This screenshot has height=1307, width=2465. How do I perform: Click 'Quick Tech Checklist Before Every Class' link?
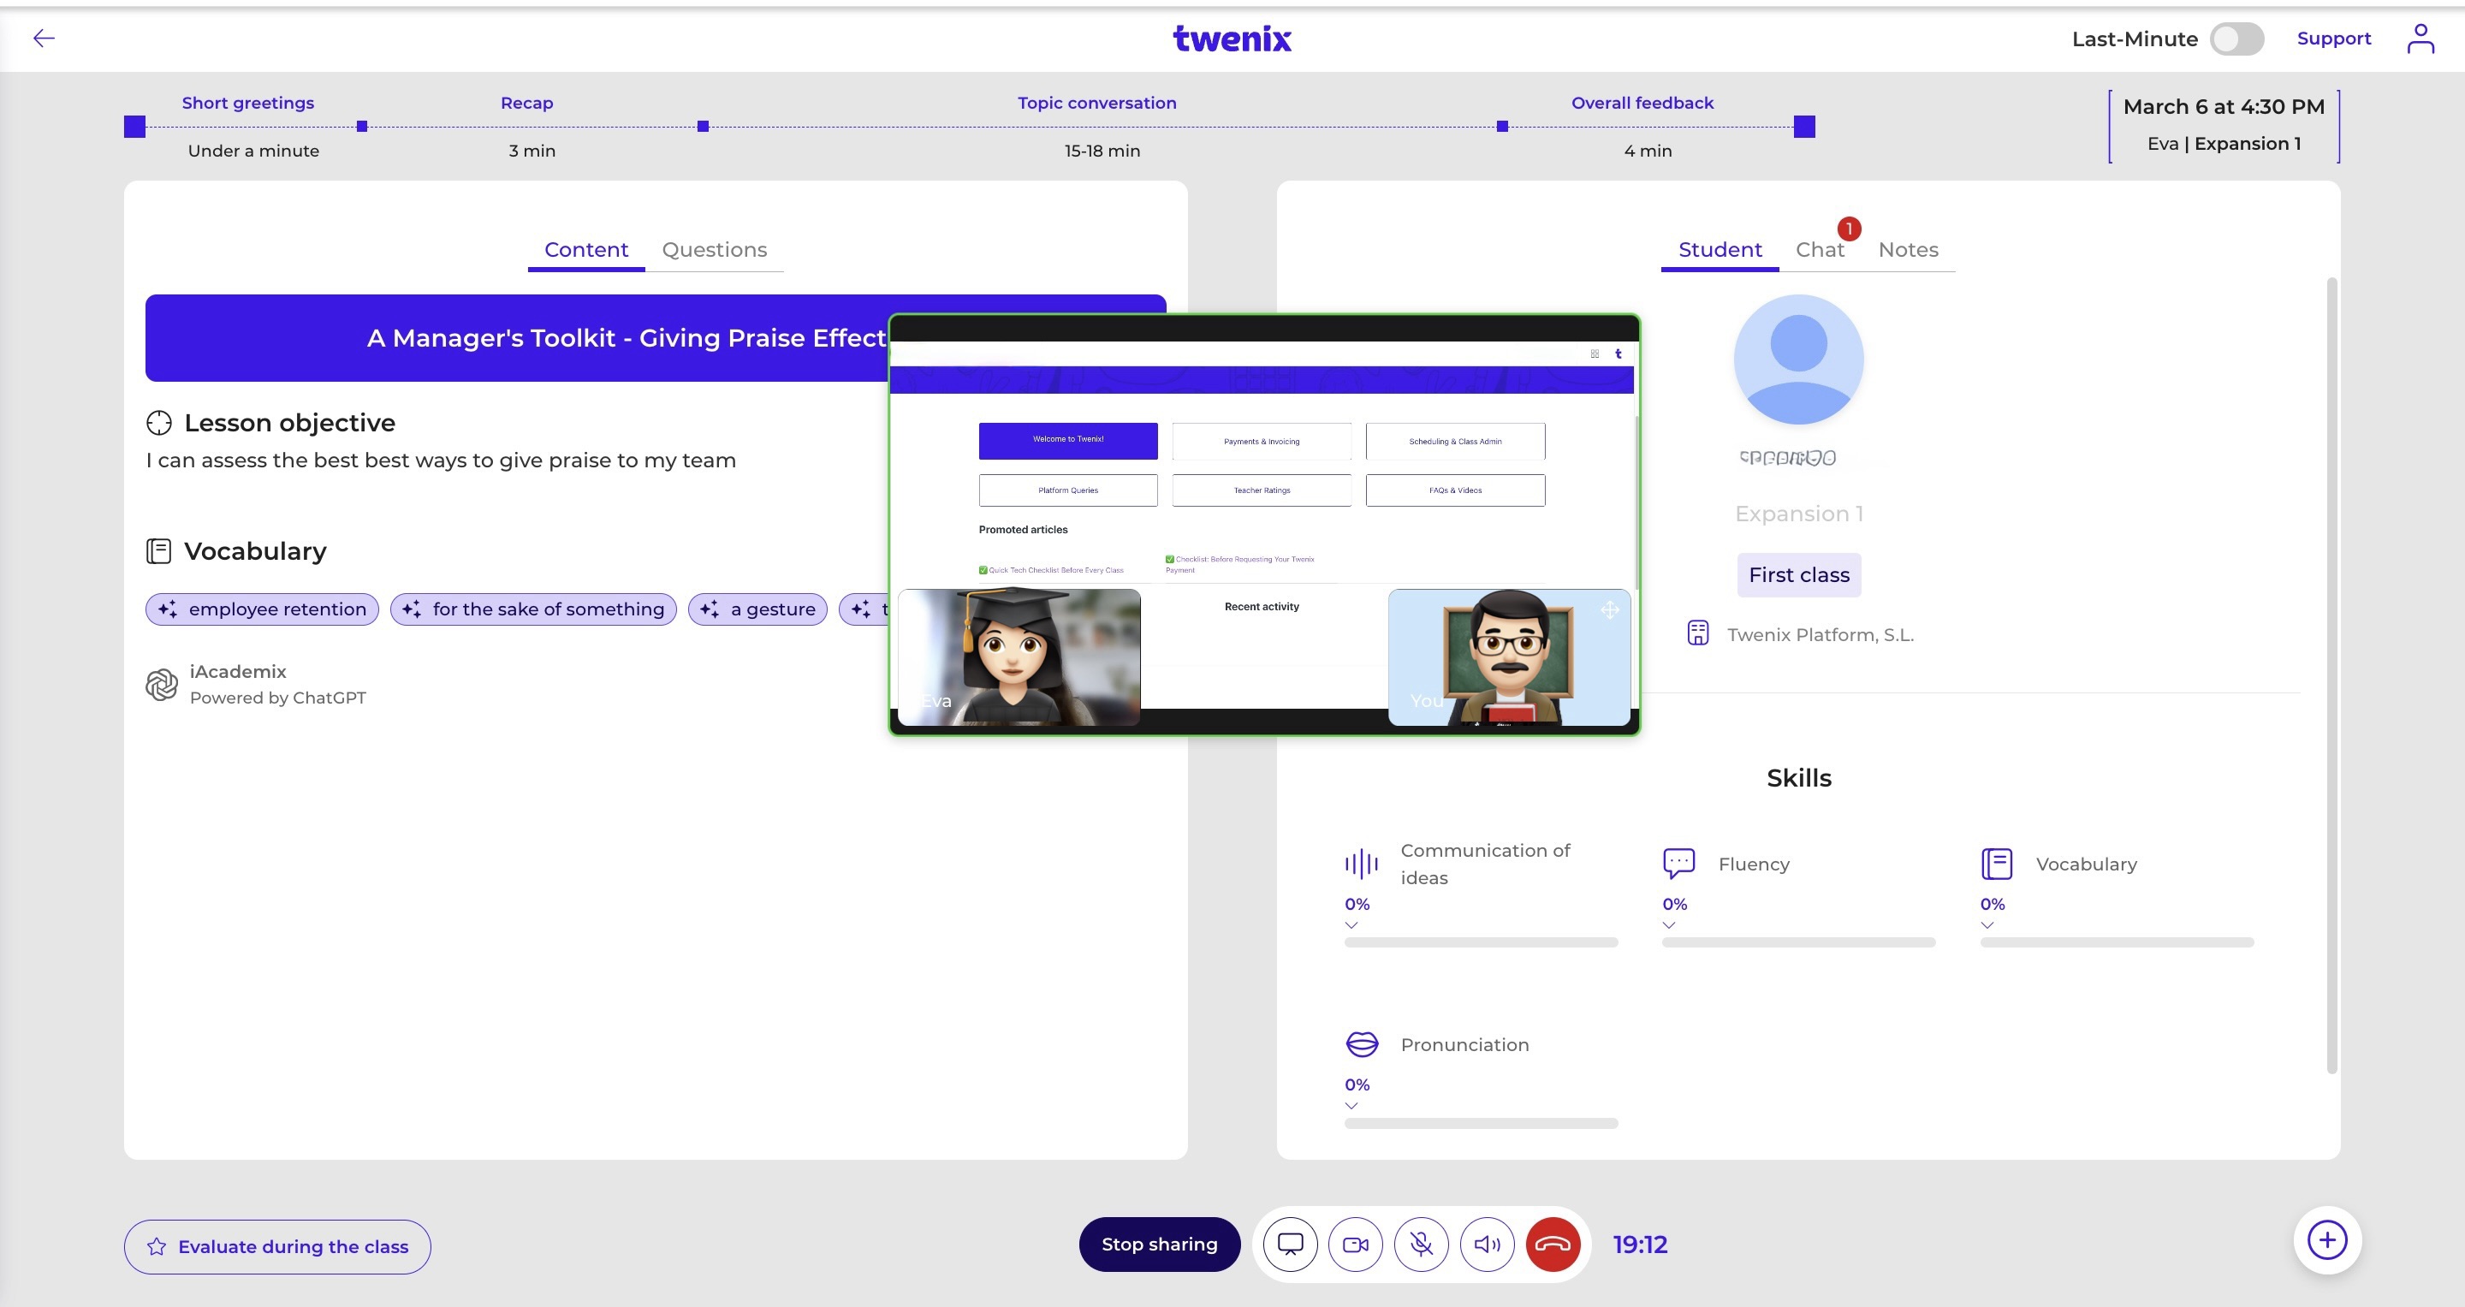point(1055,570)
